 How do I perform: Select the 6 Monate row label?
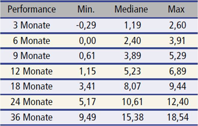tap(31, 41)
